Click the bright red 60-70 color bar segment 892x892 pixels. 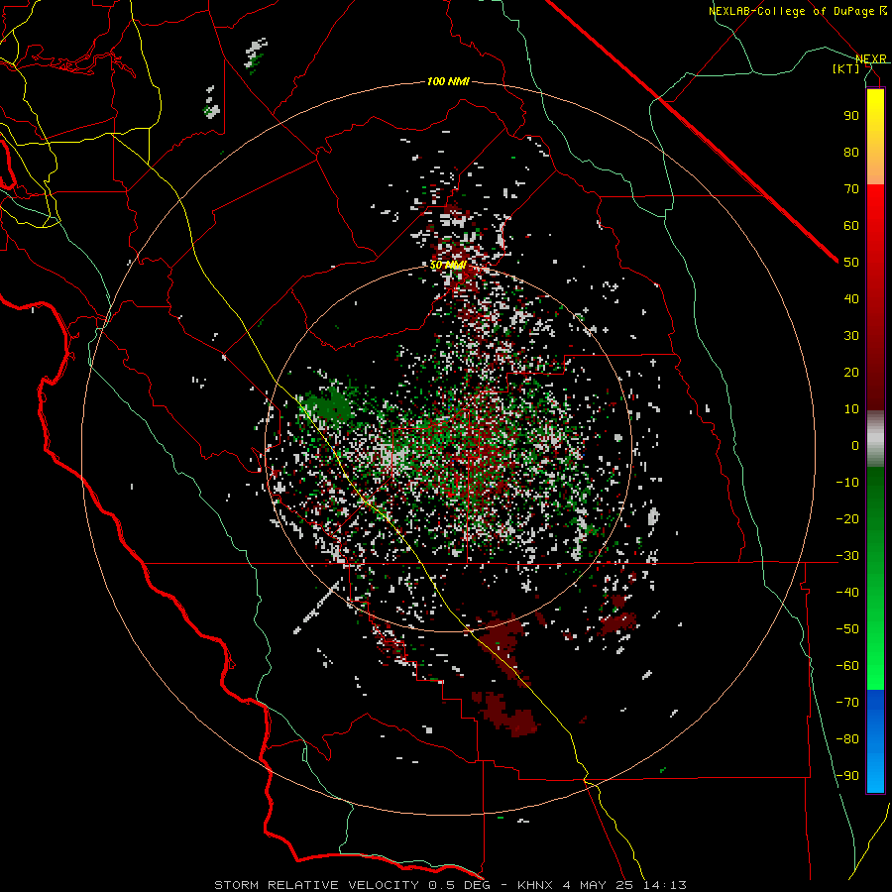pyautogui.click(x=875, y=209)
